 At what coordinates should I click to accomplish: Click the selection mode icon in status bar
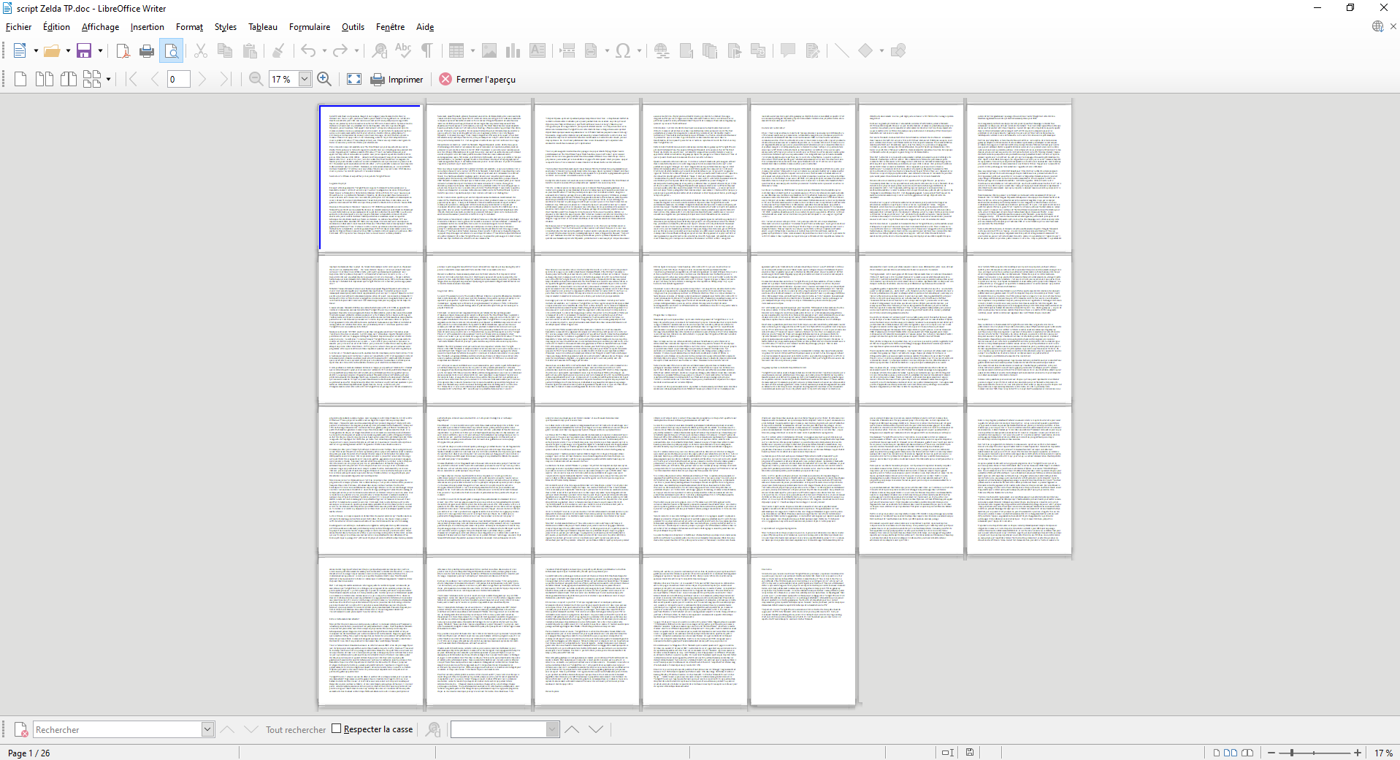[948, 753]
